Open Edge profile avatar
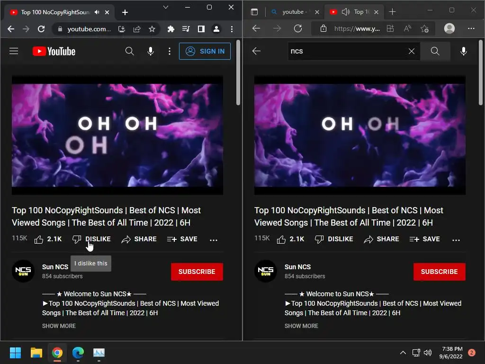Image resolution: width=485 pixels, height=364 pixels. pos(449,28)
